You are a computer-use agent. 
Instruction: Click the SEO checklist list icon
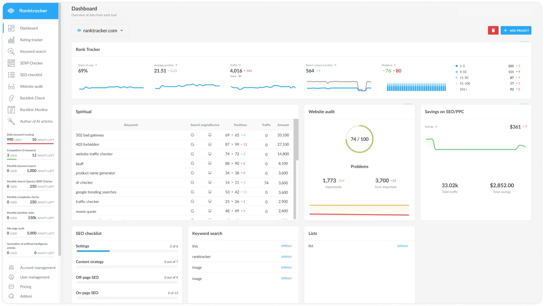coord(11,75)
